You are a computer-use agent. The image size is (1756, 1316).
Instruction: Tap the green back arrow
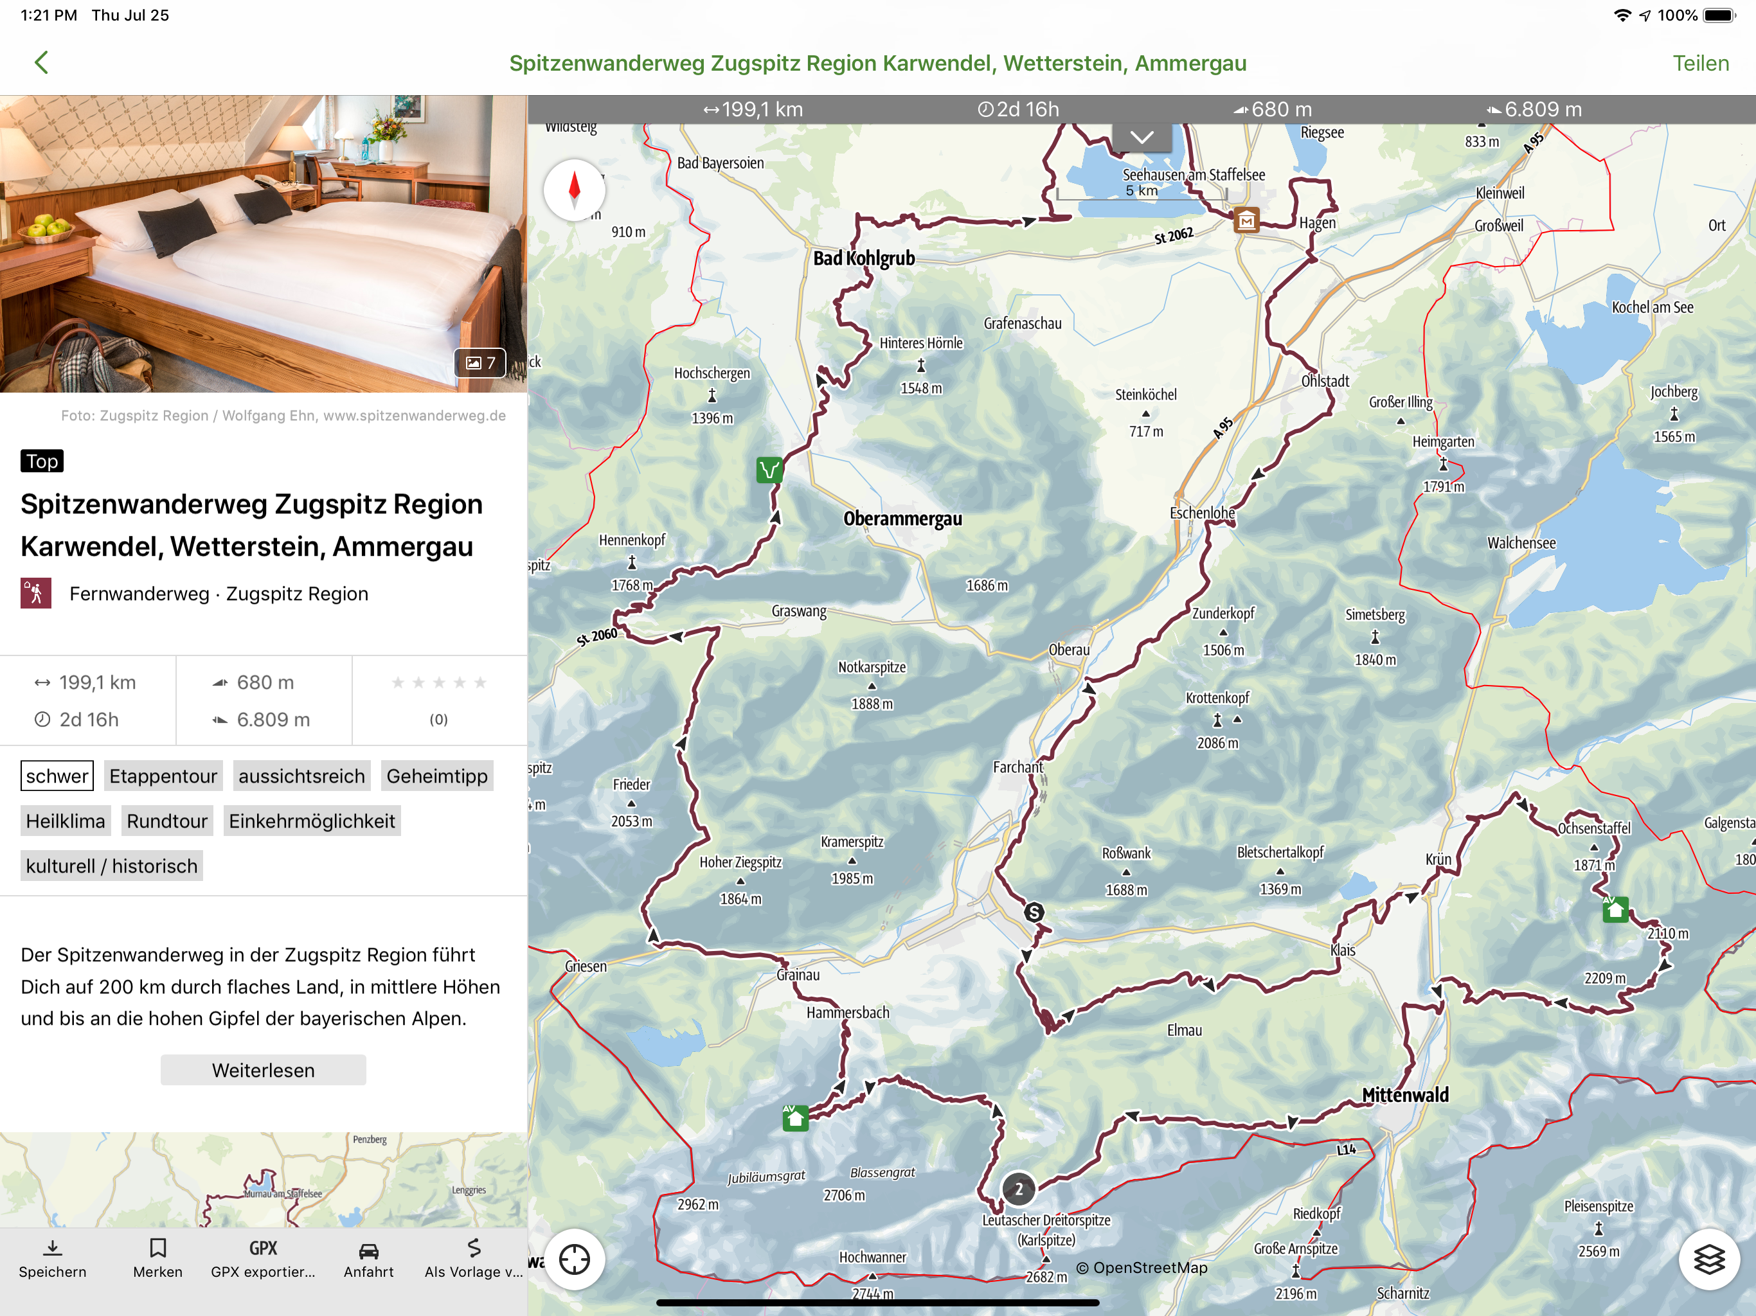pos(41,63)
